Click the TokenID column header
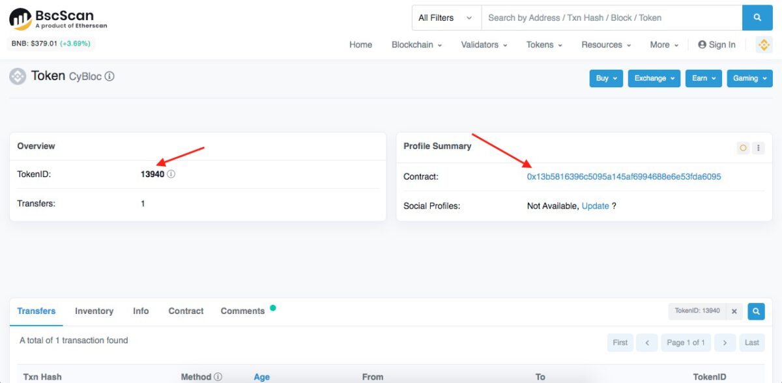The width and height of the screenshot is (782, 383). tap(710, 377)
